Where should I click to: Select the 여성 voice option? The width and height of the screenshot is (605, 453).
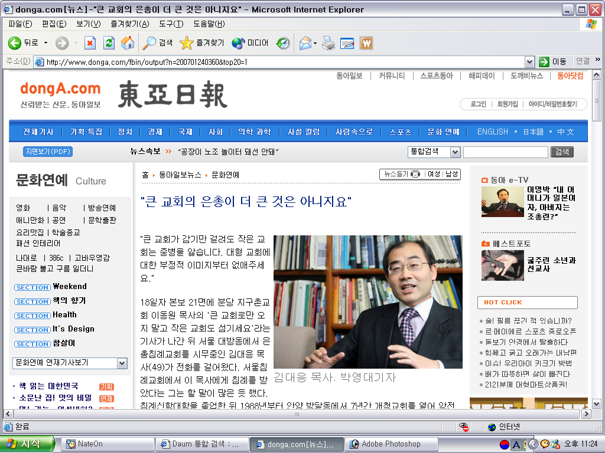(434, 174)
